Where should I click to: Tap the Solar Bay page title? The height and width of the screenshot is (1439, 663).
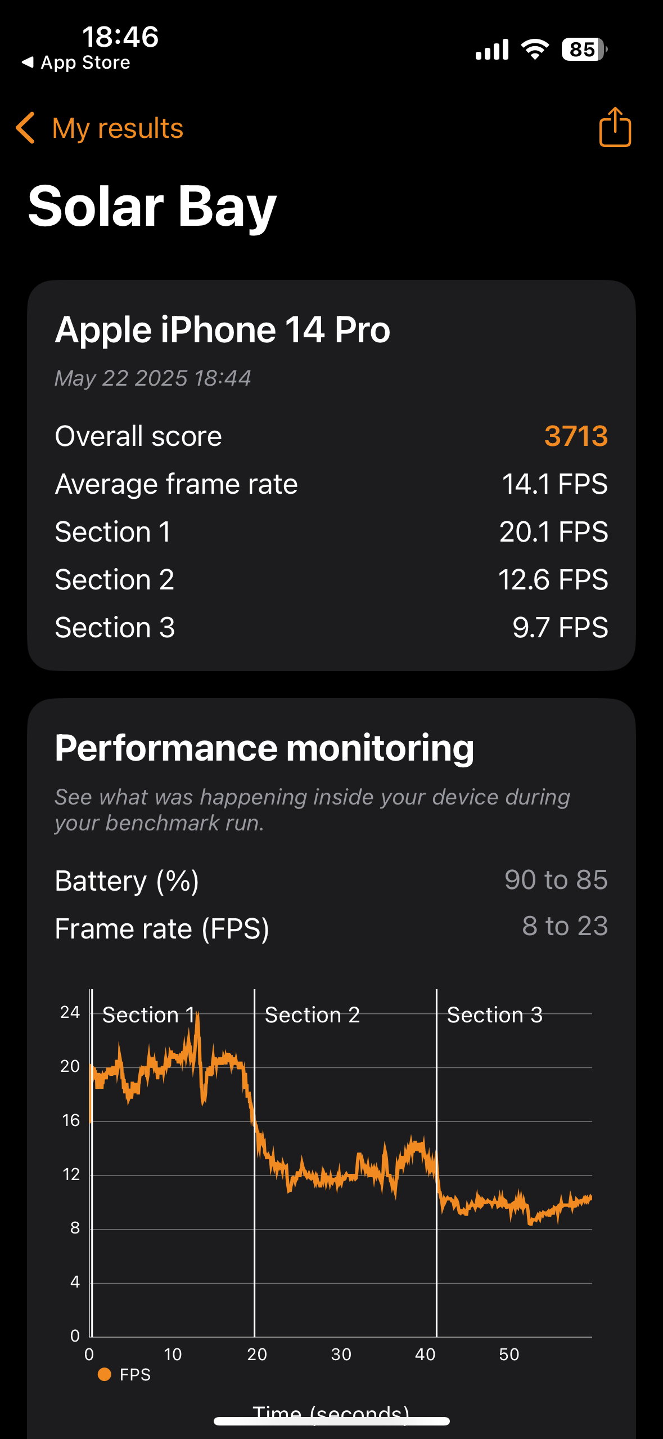tap(152, 207)
